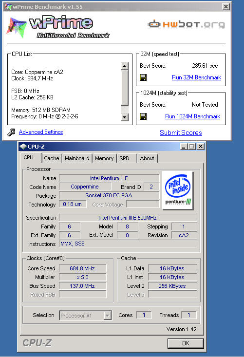Switch to the Cache tab
The height and width of the screenshot is (357, 244).
52,158
